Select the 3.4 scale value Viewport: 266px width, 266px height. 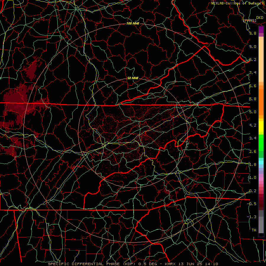coord(253,138)
